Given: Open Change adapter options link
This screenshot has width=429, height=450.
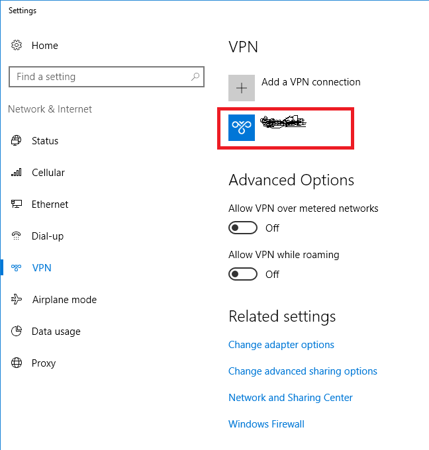Looking at the screenshot, I should click(x=281, y=345).
